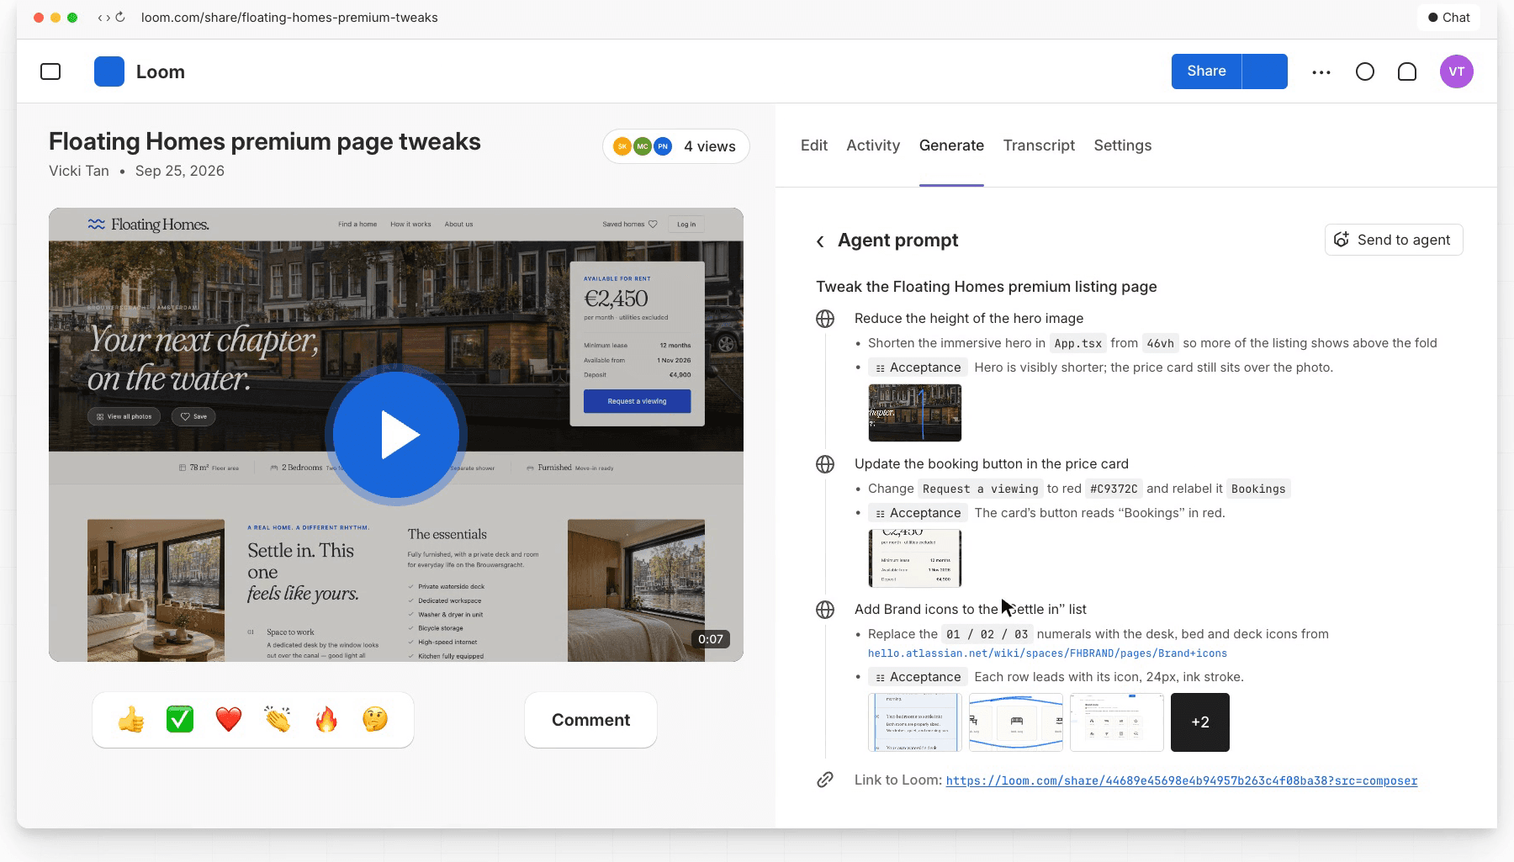The image size is (1514, 862).
Task: Show the +2 more thumbnails
Action: 1200,722
